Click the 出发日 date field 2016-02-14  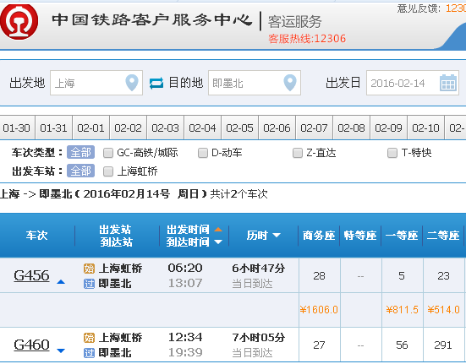coord(413,83)
